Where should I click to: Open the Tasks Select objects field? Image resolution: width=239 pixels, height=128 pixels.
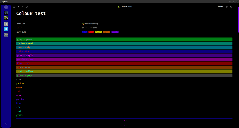[89, 28]
